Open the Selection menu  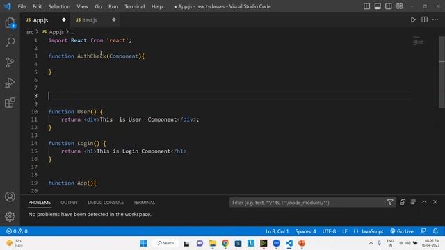point(59,6)
